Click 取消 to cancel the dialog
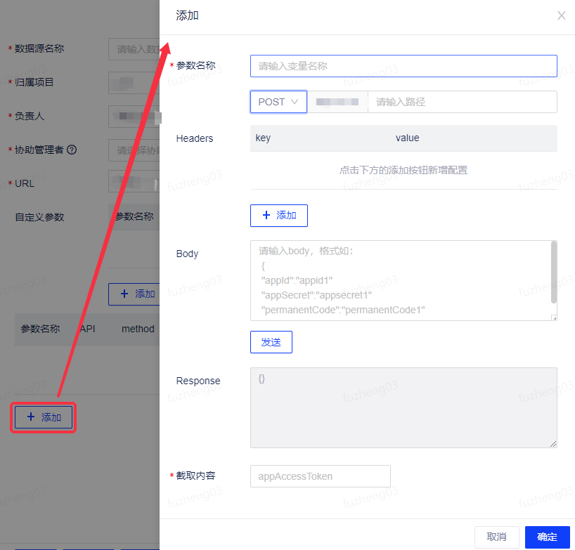 click(497, 537)
